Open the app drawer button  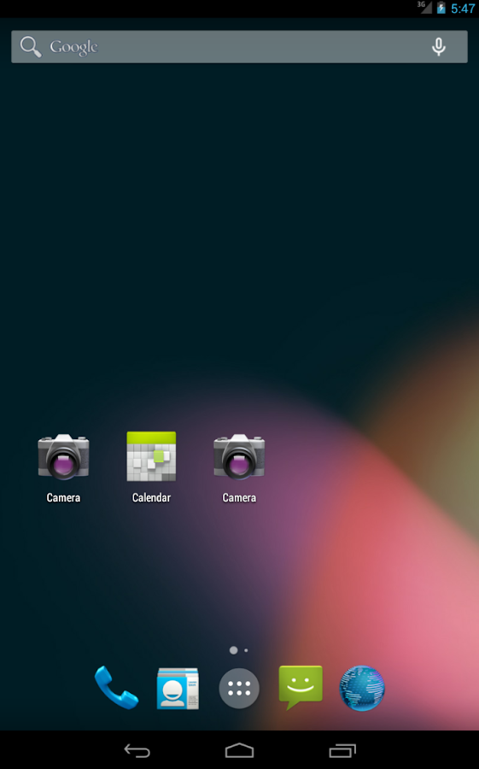click(239, 688)
